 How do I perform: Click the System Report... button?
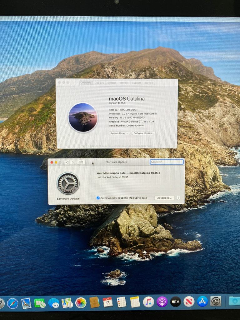(119, 133)
